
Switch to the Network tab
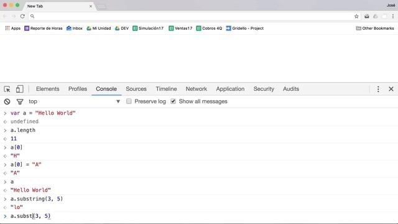click(197, 89)
